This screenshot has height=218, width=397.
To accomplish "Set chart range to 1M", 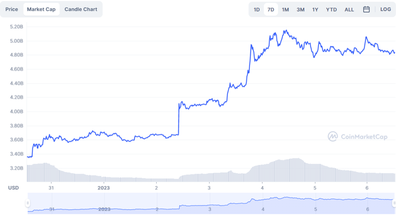I will (286, 9).
